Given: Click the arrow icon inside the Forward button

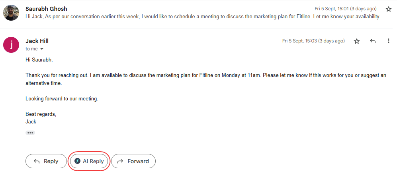Looking at the screenshot, I should tap(120, 161).
